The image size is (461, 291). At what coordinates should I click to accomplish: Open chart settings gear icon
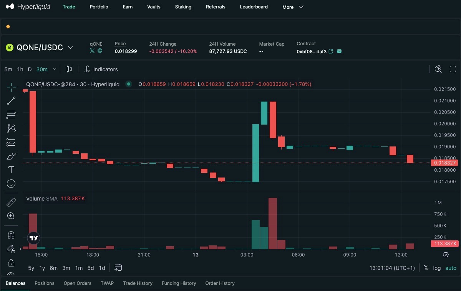[x=446, y=255]
